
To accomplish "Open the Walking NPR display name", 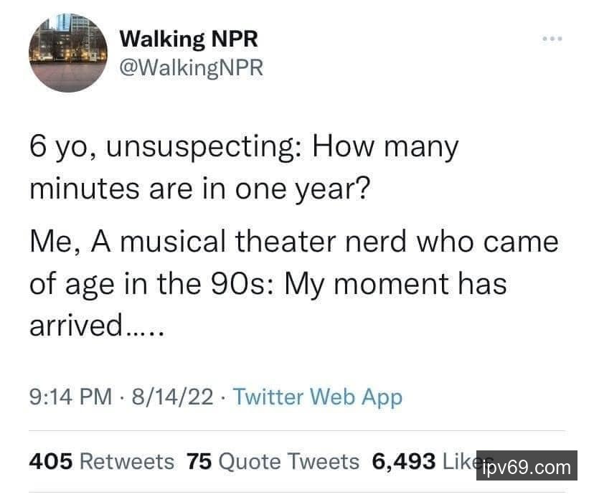I will pyautogui.click(x=188, y=39).
